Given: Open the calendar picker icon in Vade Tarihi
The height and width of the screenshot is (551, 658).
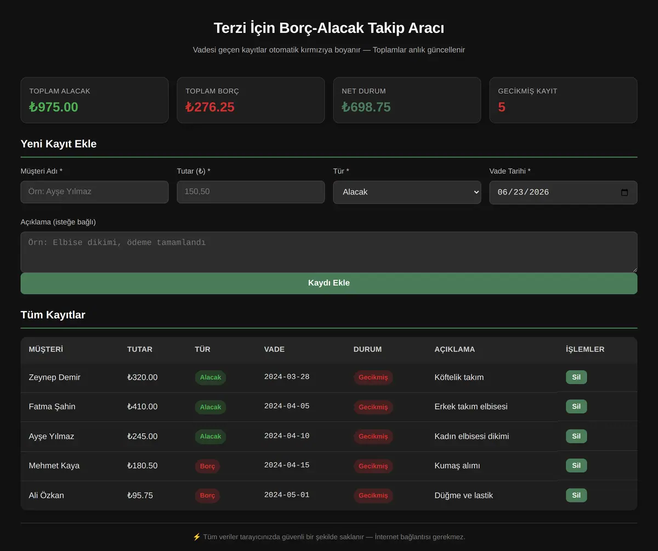Looking at the screenshot, I should pos(624,192).
